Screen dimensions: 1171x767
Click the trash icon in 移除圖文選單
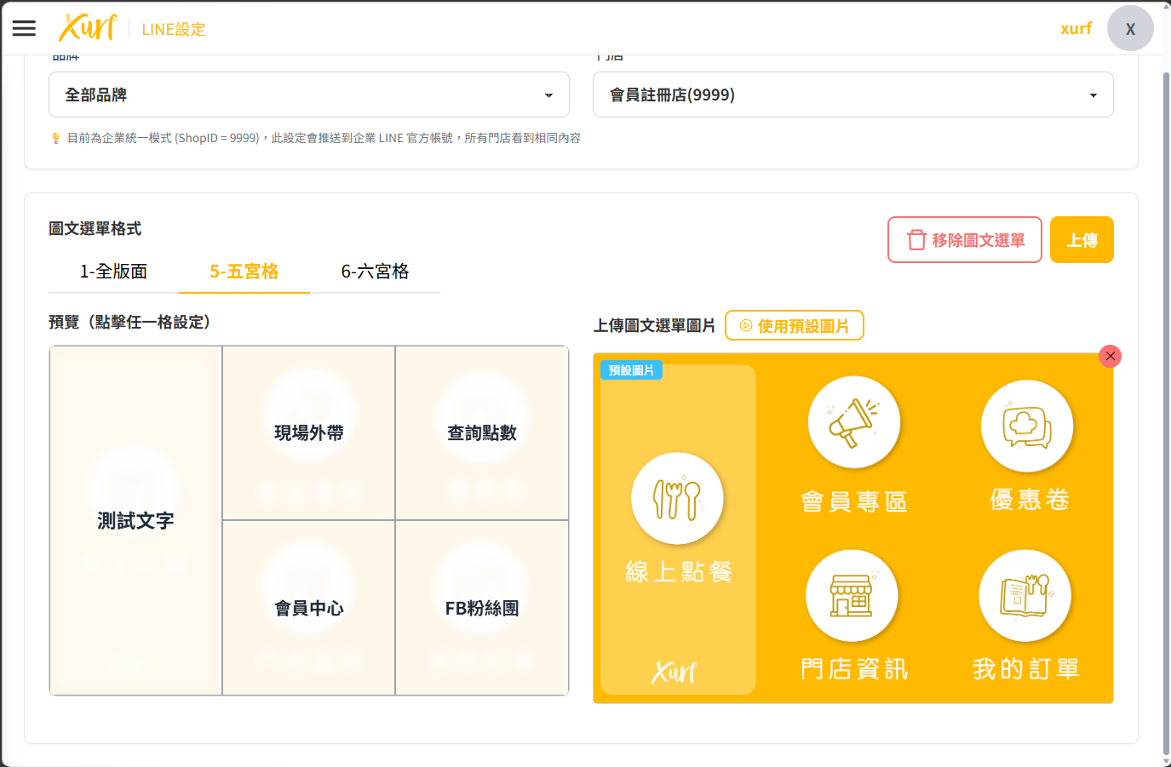click(916, 240)
